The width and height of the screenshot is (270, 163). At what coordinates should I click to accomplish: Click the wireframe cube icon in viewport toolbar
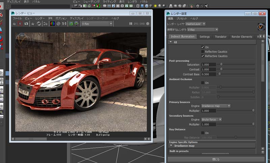pyautogui.click(x=138, y=6)
